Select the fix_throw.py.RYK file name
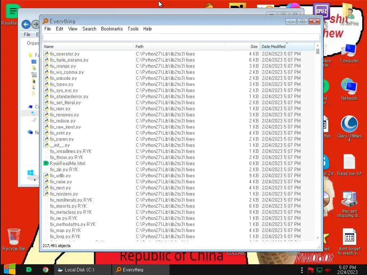367x275 pixels. pyautogui.click(x=67, y=158)
